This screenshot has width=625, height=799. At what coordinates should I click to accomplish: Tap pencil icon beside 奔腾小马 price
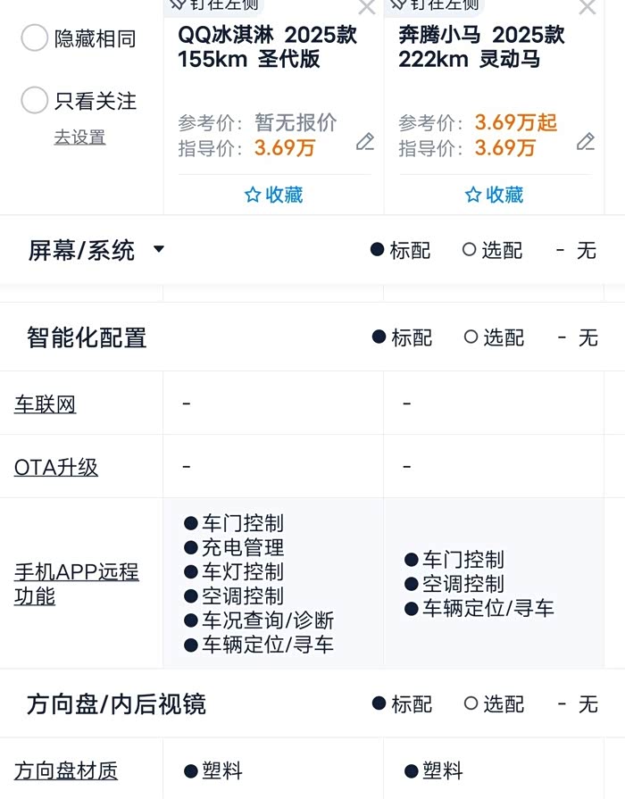pyautogui.click(x=585, y=142)
